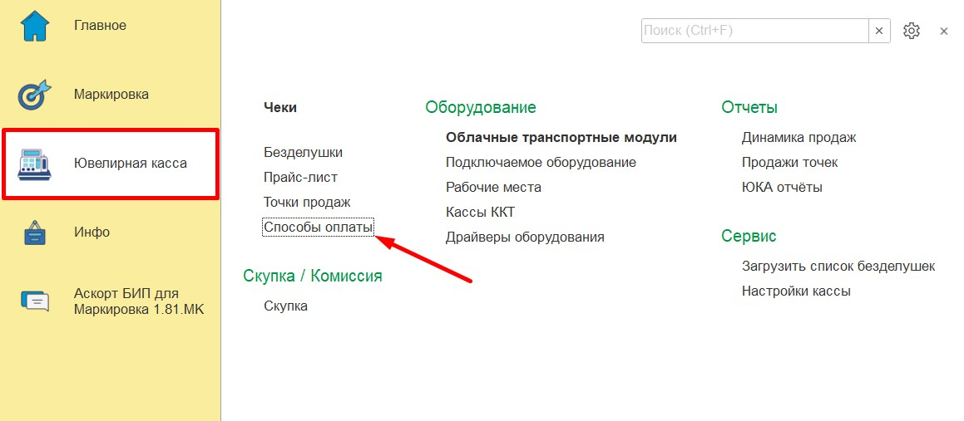964x421 pixels.
Task: Click the Инфо shopping bag icon
Action: tap(35, 233)
